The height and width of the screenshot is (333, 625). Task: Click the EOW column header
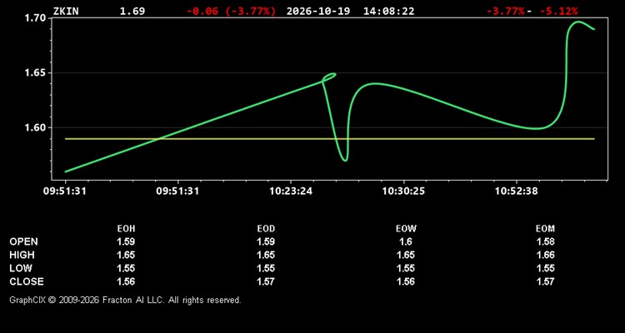pyautogui.click(x=406, y=229)
